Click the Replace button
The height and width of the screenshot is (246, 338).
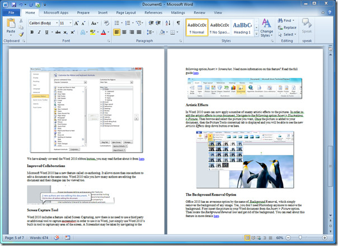click(287, 27)
